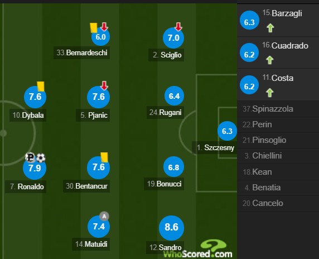Click Ronaldo's penalty P icon
319x259 pixels.
click(x=30, y=157)
